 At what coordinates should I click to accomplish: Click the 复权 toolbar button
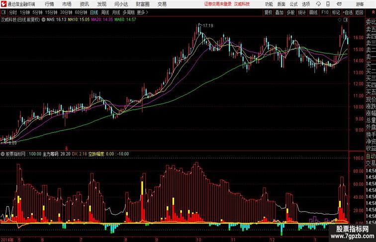pos(269,12)
